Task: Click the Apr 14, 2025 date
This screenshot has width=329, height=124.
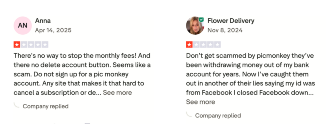Action: (53, 31)
